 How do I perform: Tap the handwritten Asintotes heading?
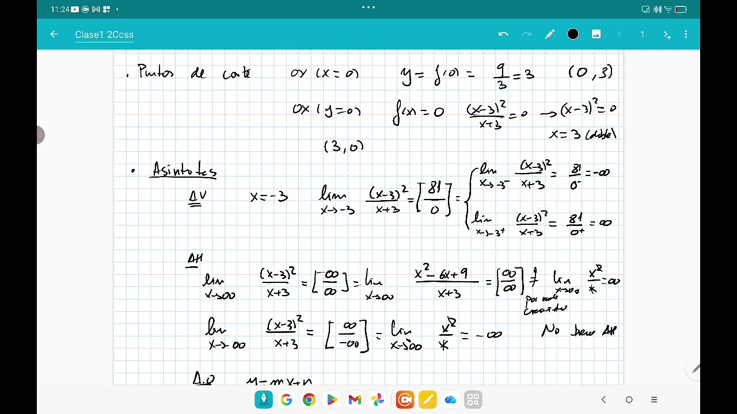click(x=184, y=170)
